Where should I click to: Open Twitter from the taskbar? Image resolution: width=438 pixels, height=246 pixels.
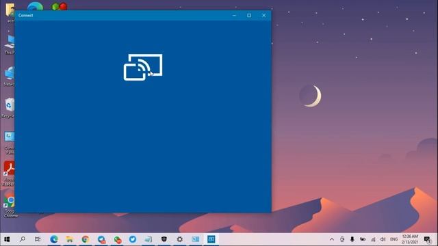133,239
